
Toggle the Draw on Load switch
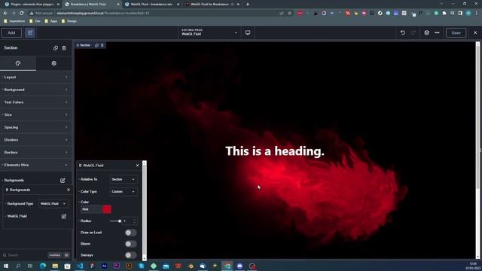[x=130, y=233]
